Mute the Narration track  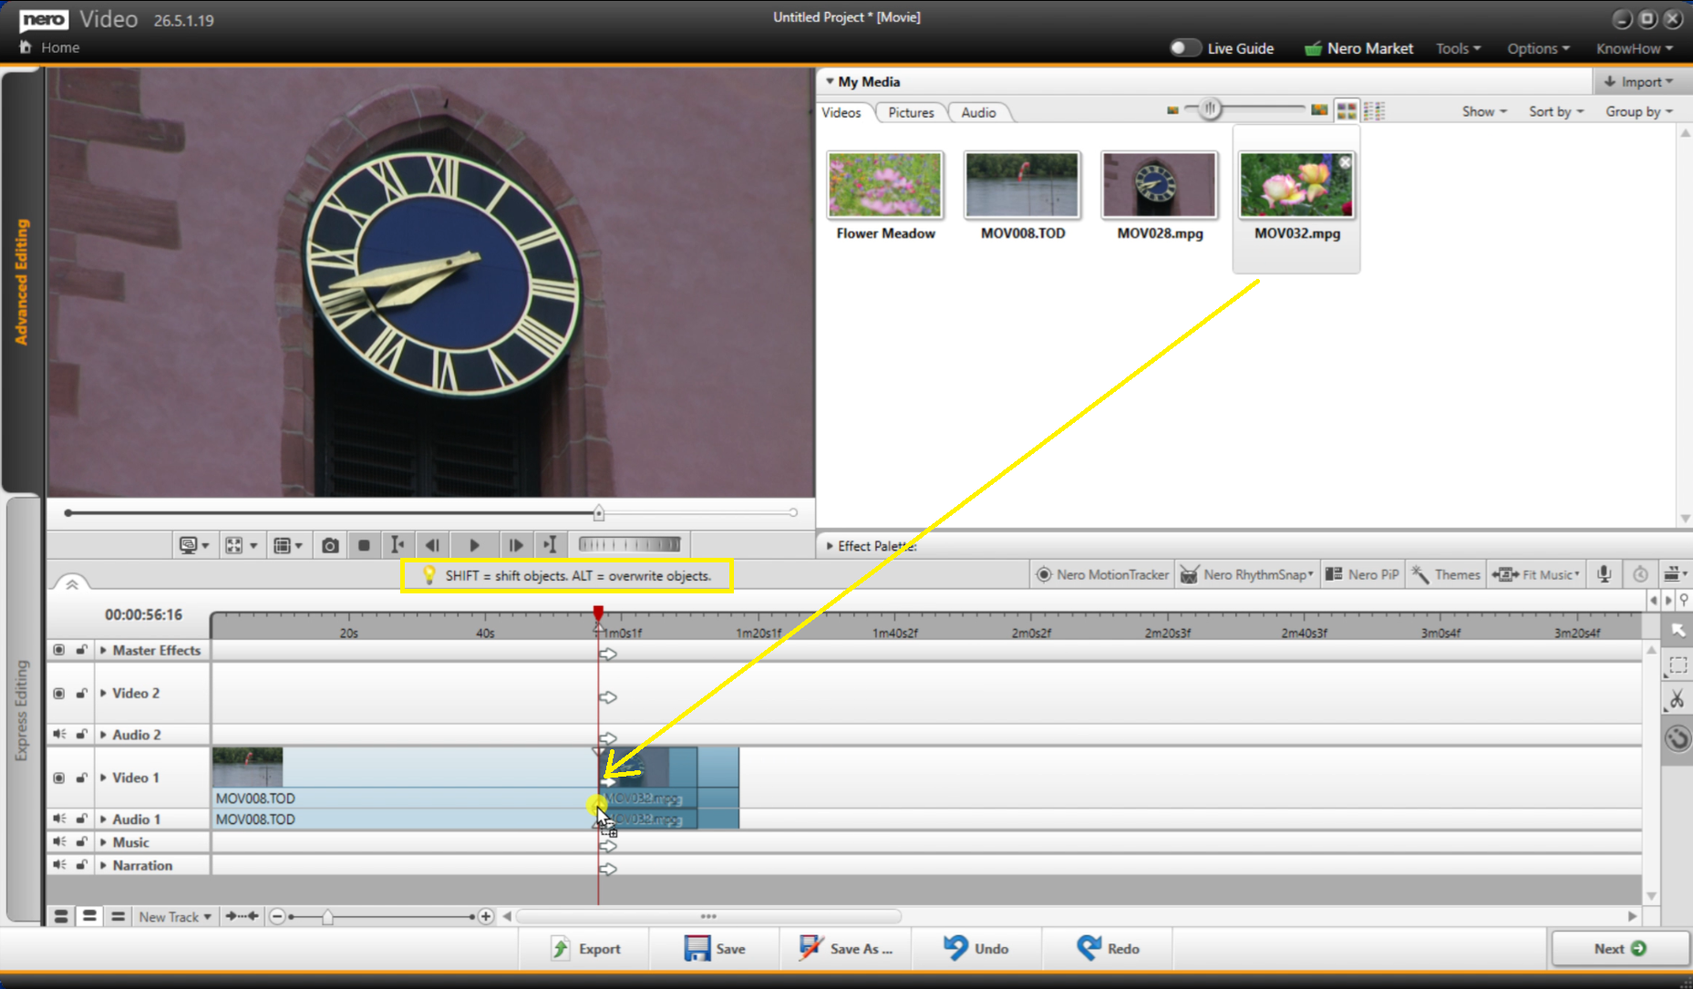click(59, 864)
